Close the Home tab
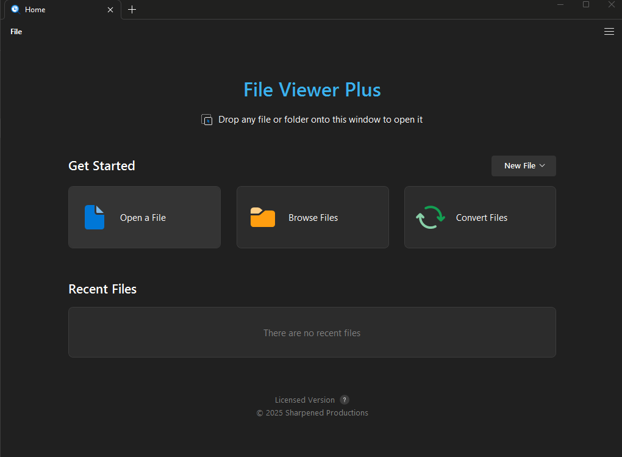Screen dimensions: 622x457 click(110, 10)
